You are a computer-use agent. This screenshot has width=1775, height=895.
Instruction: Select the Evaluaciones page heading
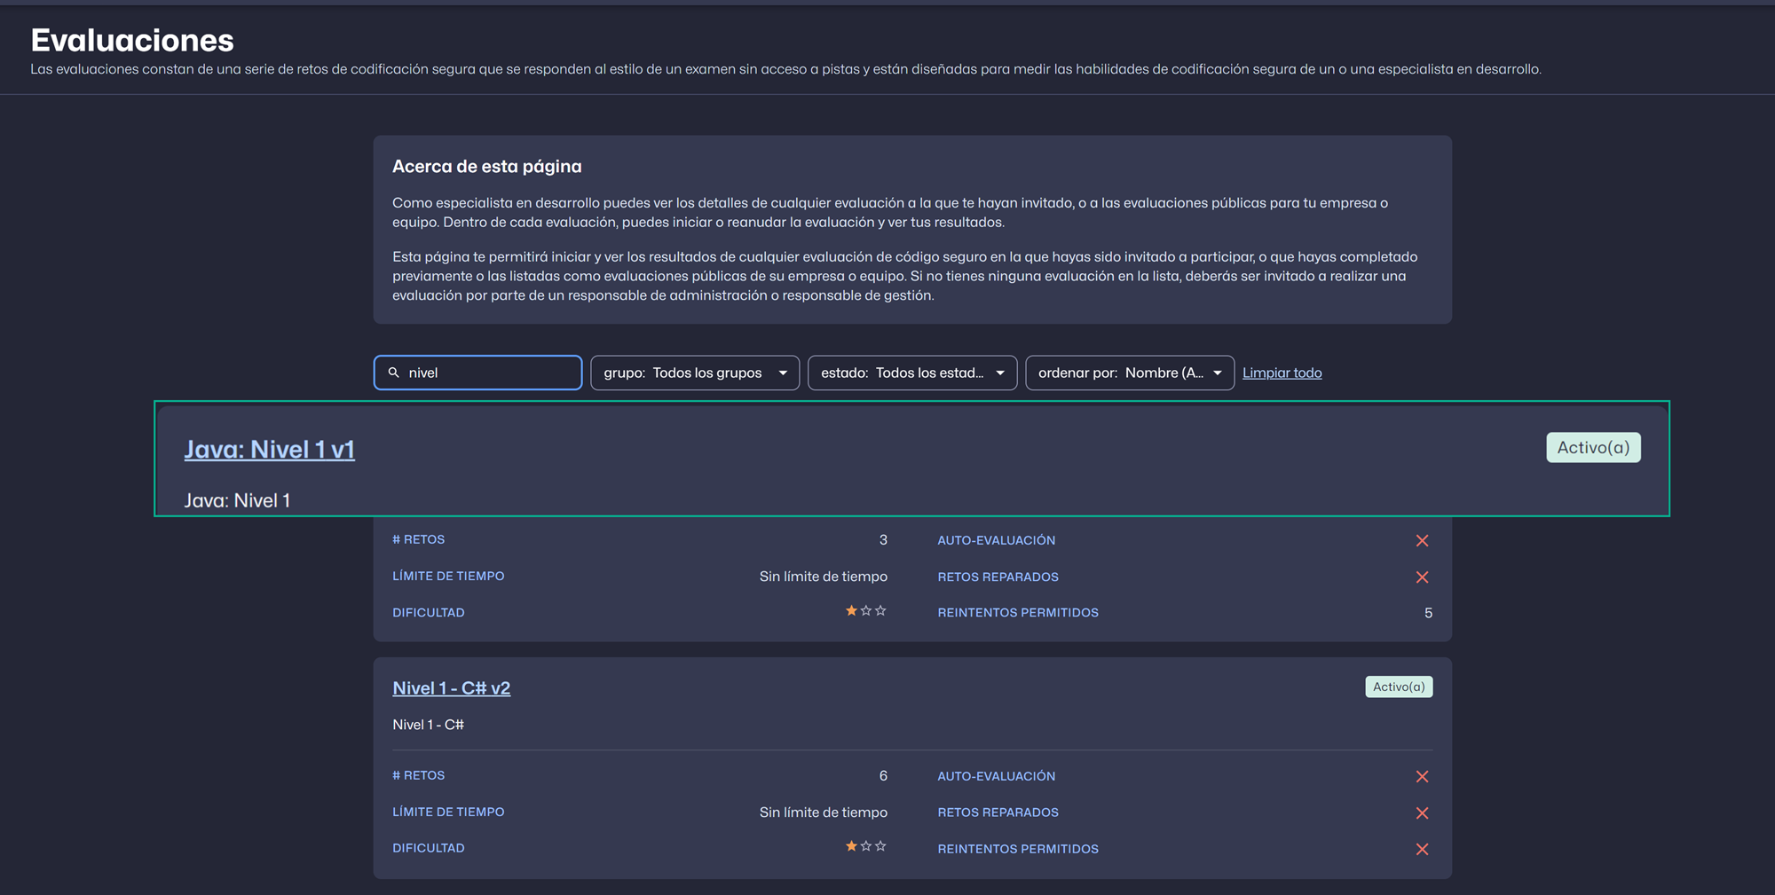132,40
